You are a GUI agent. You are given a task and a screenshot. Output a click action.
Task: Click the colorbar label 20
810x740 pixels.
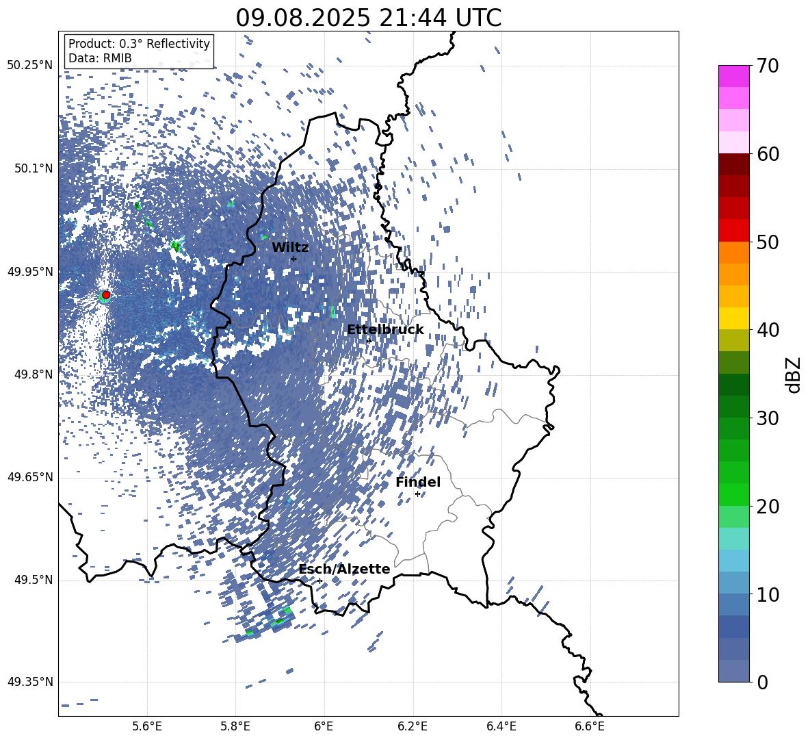pos(768,507)
